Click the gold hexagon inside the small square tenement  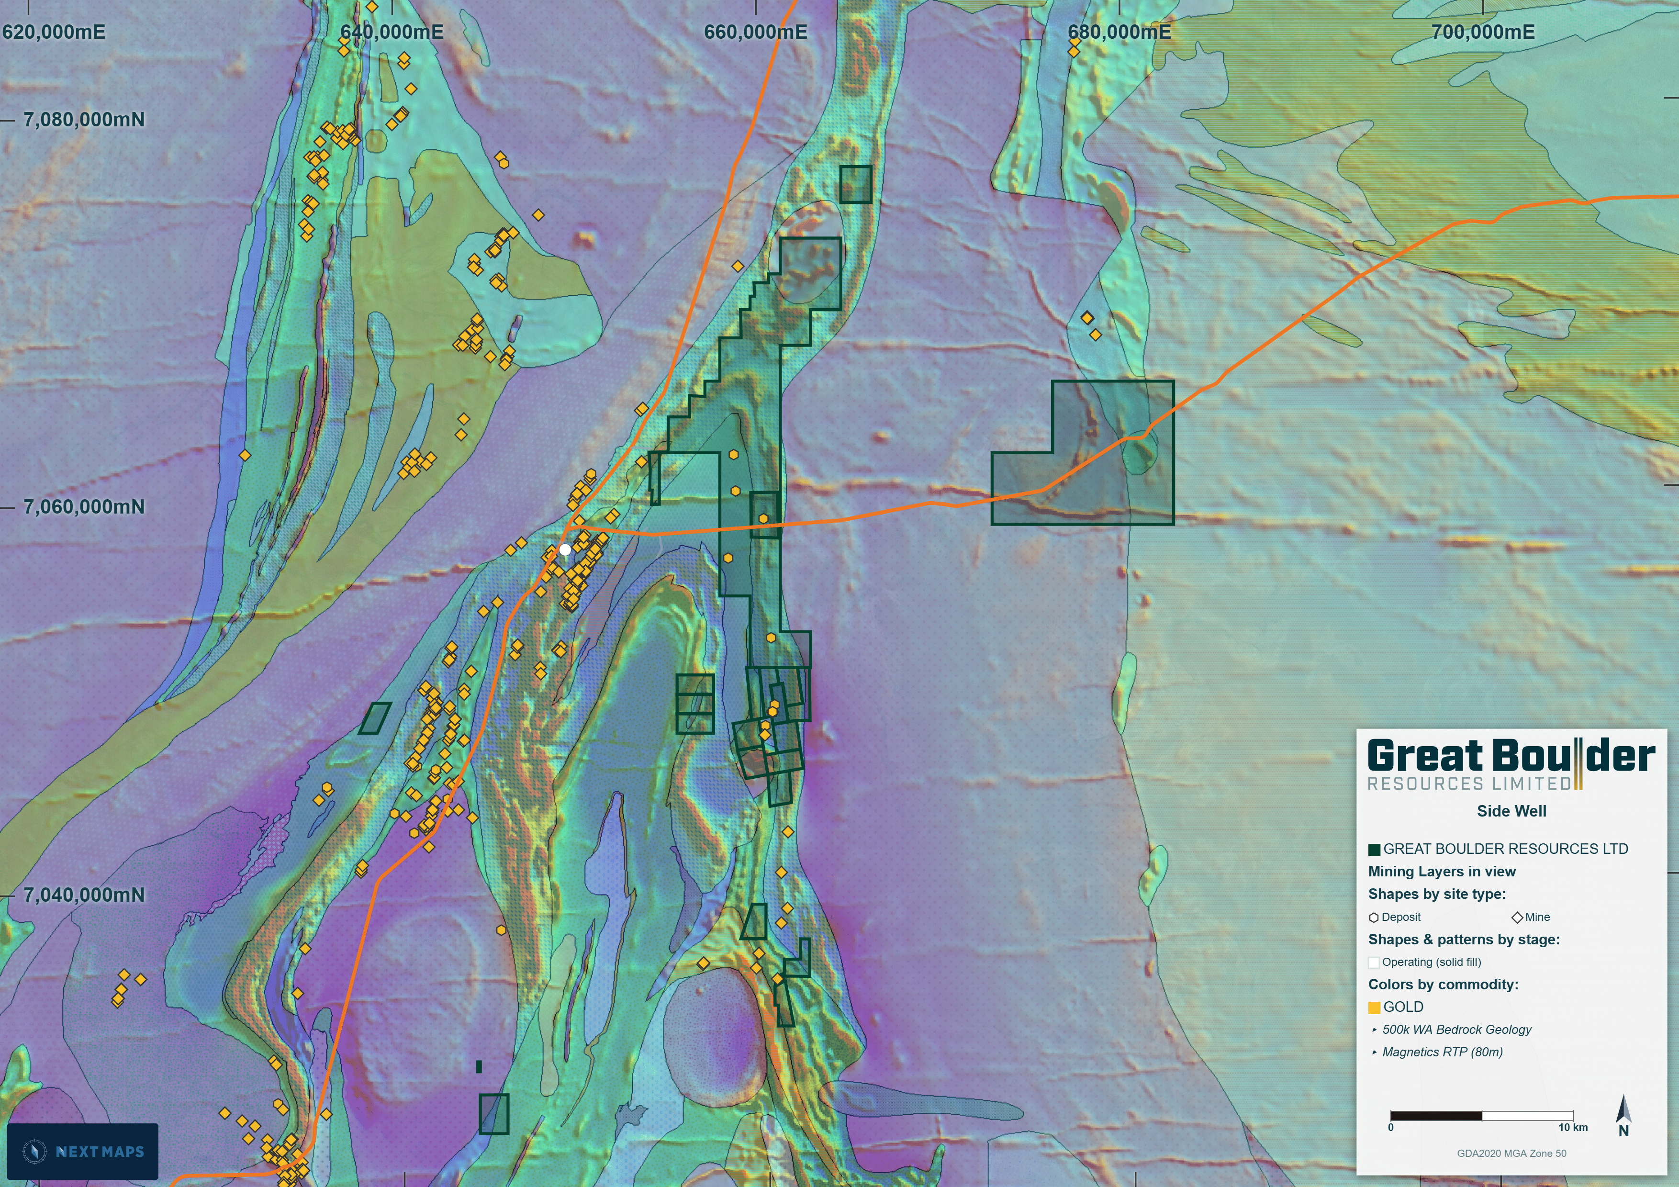point(763,518)
